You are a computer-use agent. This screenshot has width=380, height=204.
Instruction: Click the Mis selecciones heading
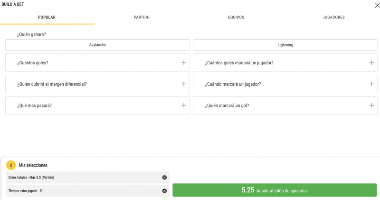pos(33,165)
